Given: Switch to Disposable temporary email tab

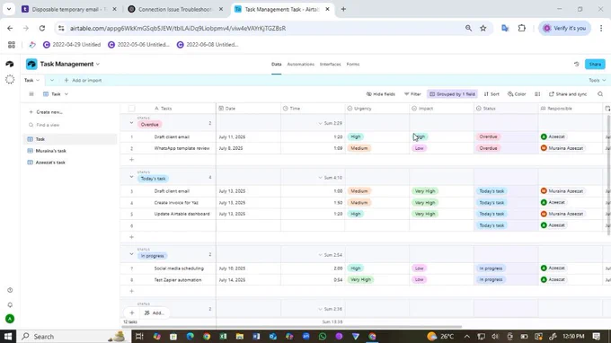Looking at the screenshot, I should (69, 9).
